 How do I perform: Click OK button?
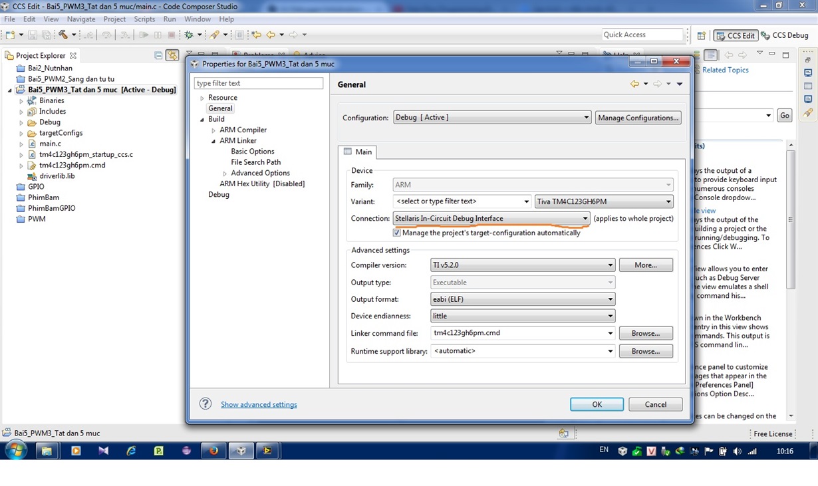tap(597, 404)
